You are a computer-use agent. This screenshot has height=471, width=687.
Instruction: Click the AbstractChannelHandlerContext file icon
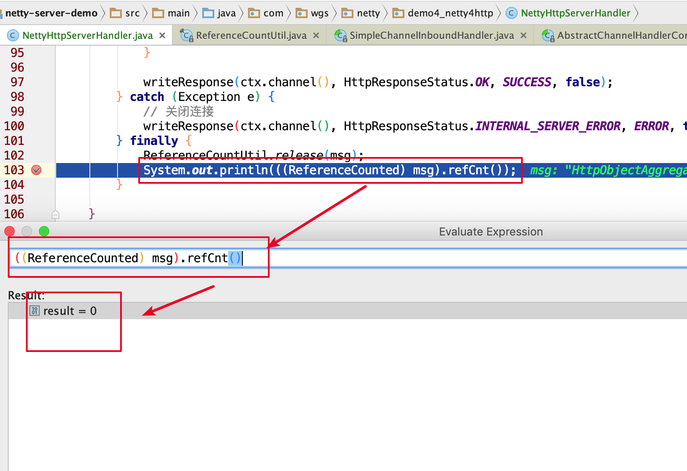(x=548, y=35)
